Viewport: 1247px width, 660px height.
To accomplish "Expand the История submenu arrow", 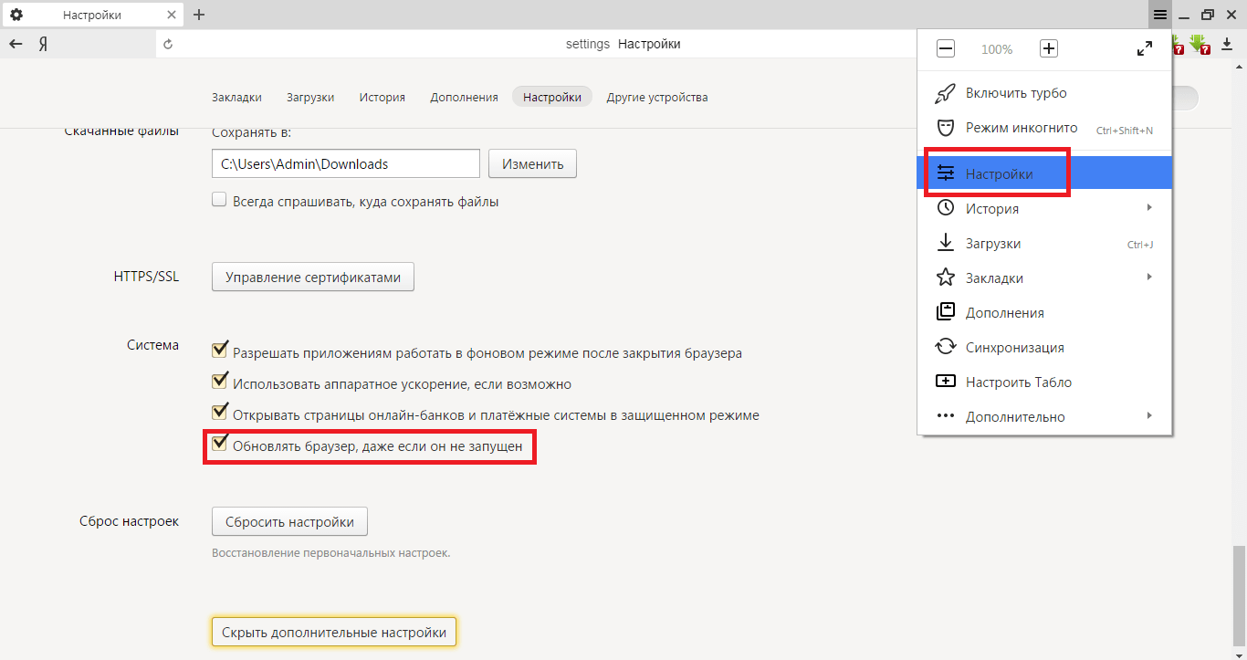I will 1149,208.
